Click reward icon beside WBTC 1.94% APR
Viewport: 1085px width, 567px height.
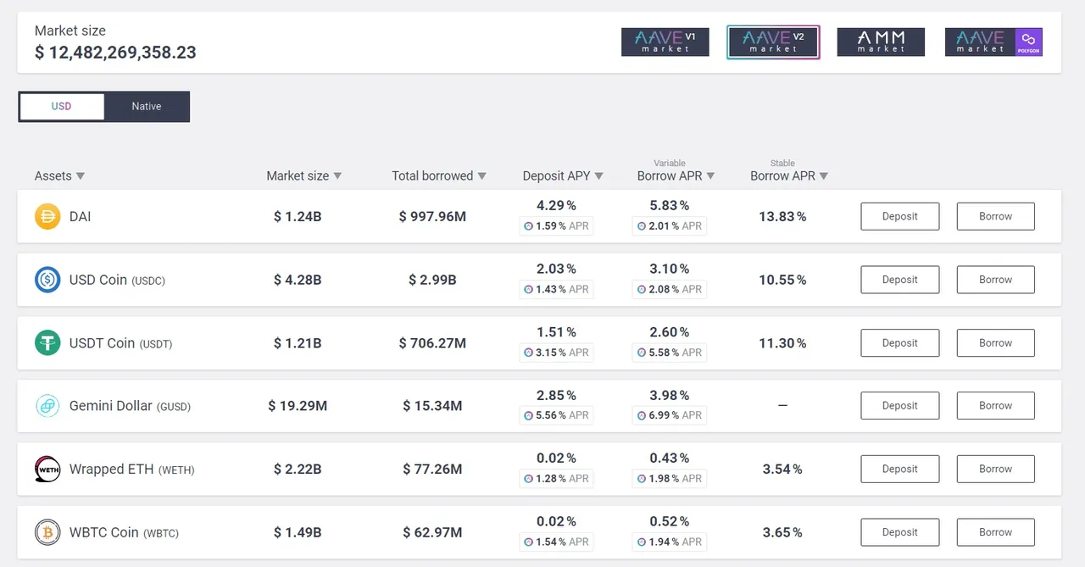[642, 542]
